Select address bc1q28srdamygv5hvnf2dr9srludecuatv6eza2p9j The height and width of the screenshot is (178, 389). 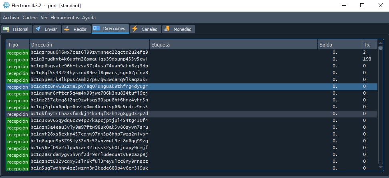89,155
